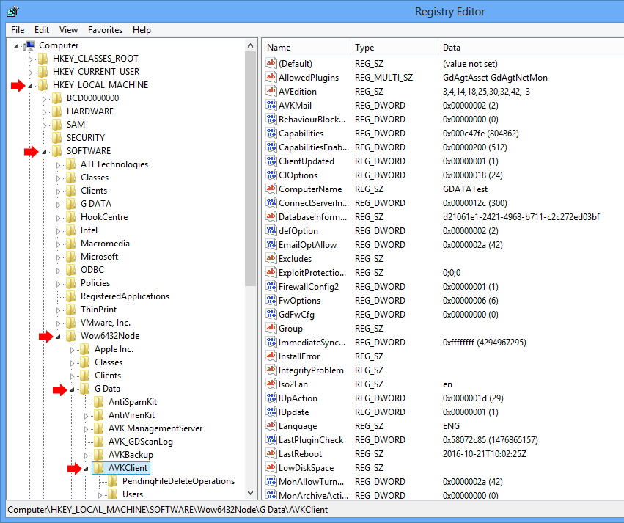
Task: Click the tree pane scrollbar thumb
Action: (x=250, y=169)
